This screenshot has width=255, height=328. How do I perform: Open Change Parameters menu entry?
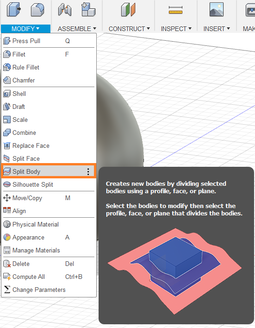pyautogui.click(x=49, y=290)
